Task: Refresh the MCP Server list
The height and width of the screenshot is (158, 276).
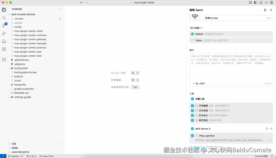Action: click(x=267, y=129)
